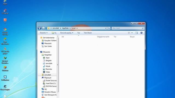Image resolution: width=175 pixels, height=98 pixels.
Task: Click the search magnifier icon
Action: click(x=143, y=28)
